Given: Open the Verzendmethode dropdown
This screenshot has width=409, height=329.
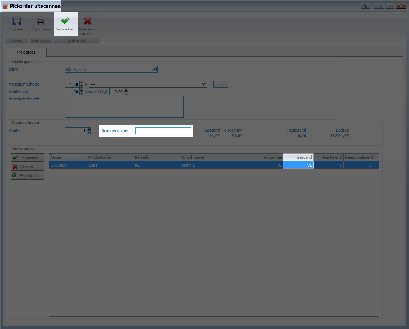Looking at the screenshot, I should tap(203, 84).
